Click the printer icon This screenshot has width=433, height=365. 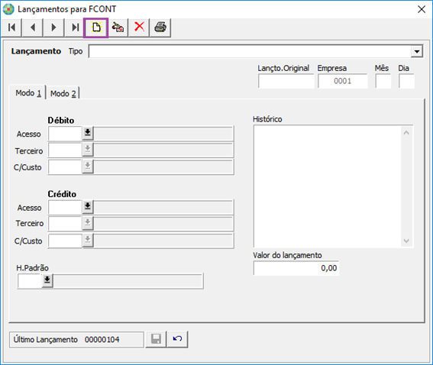tap(160, 27)
